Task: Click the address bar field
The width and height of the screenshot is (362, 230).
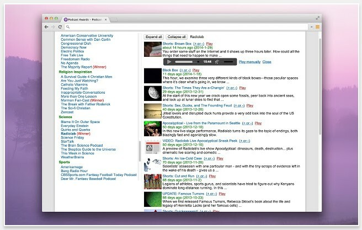Action: [x=187, y=27]
